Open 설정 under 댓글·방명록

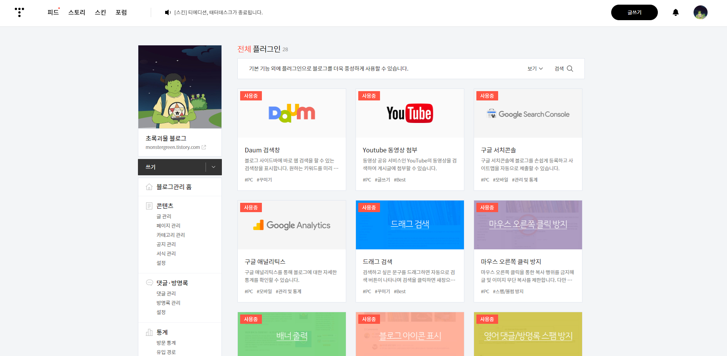point(161,312)
